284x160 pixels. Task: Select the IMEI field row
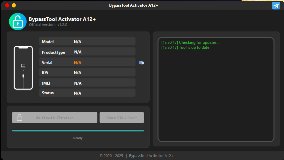[x=87, y=83]
